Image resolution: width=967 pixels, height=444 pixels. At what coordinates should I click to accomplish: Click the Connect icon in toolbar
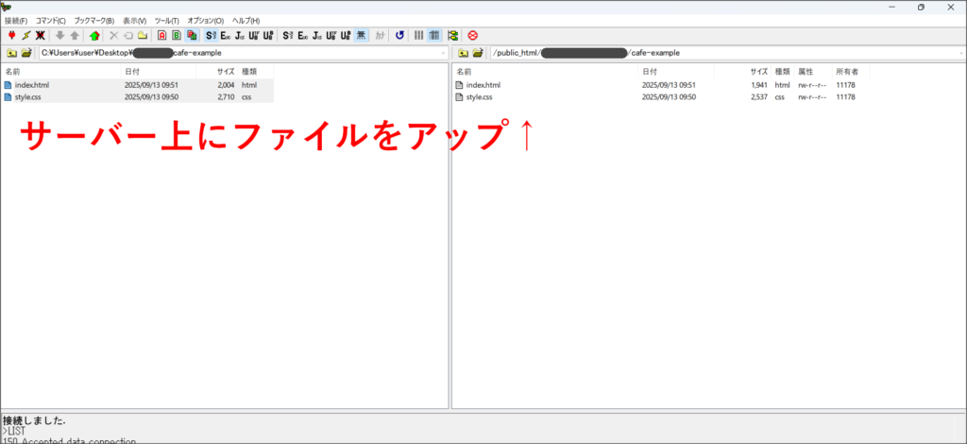11,35
